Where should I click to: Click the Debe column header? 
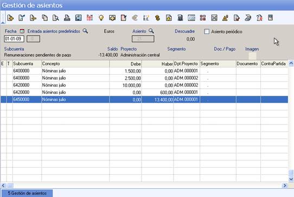click(x=126, y=64)
